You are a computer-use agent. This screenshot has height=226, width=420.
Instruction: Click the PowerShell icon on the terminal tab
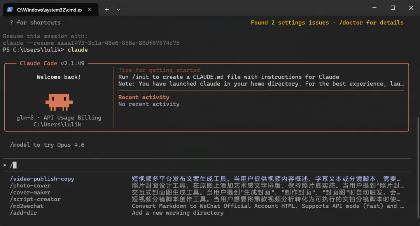(10, 10)
